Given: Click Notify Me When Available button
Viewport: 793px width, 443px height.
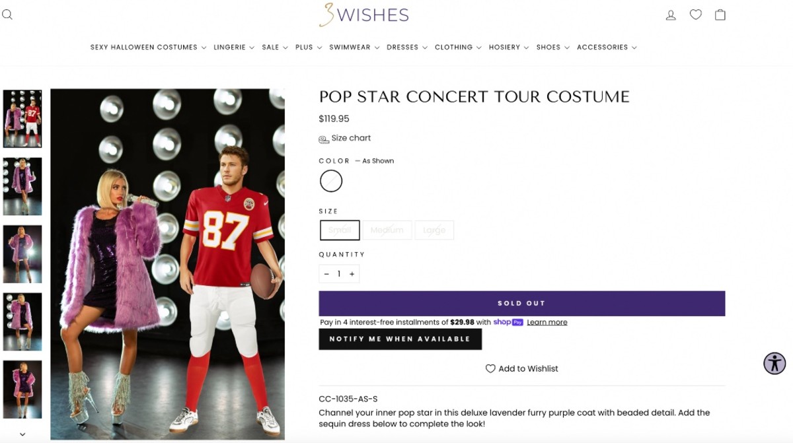Looking at the screenshot, I should [400, 339].
